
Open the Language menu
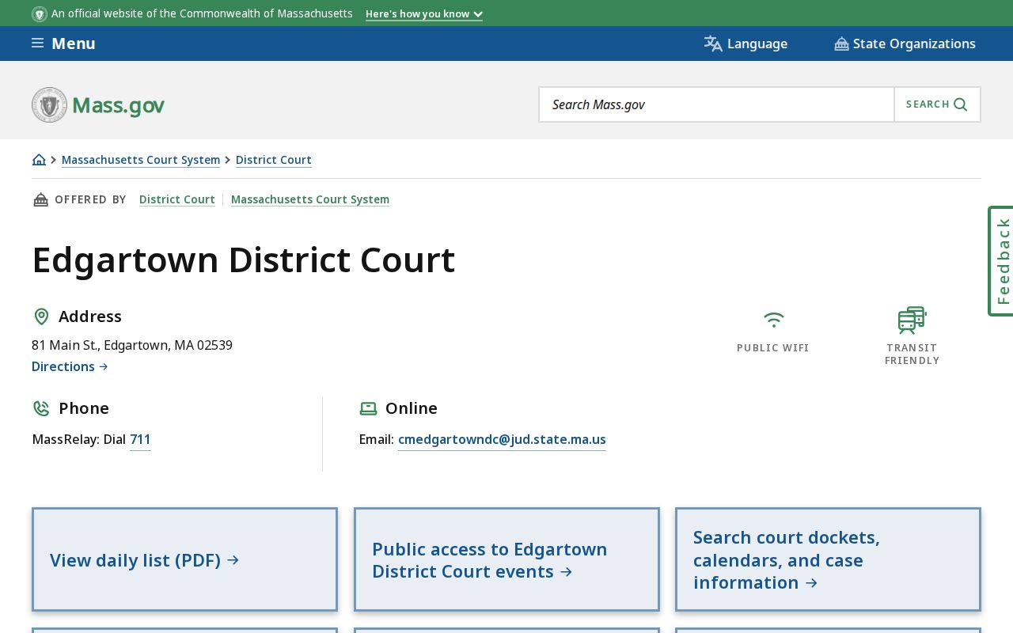(x=746, y=44)
